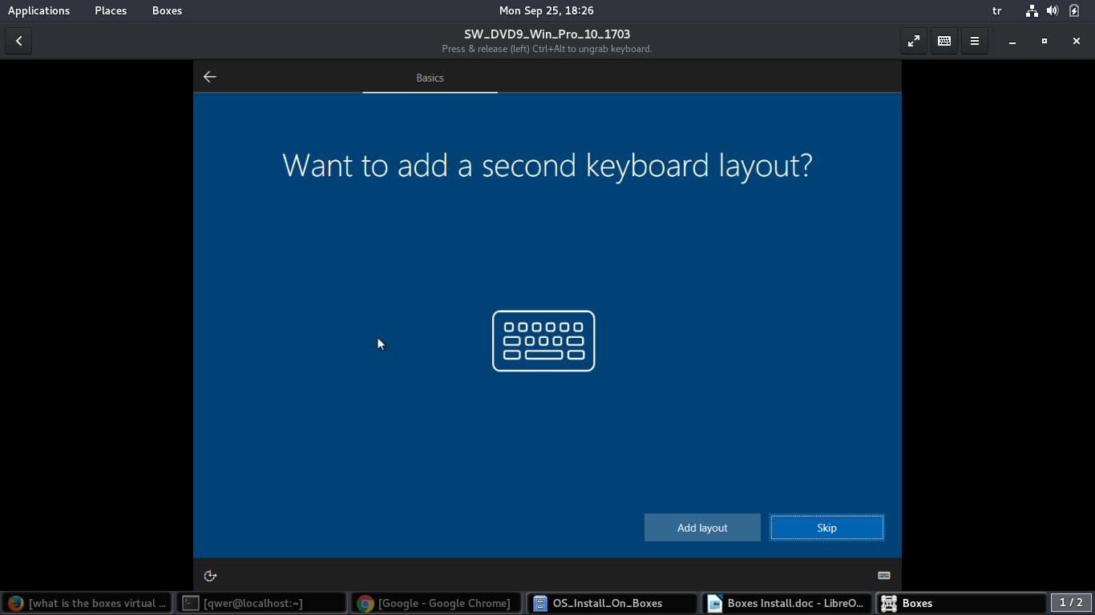Click the Add layout button
The width and height of the screenshot is (1095, 615).
pos(702,528)
